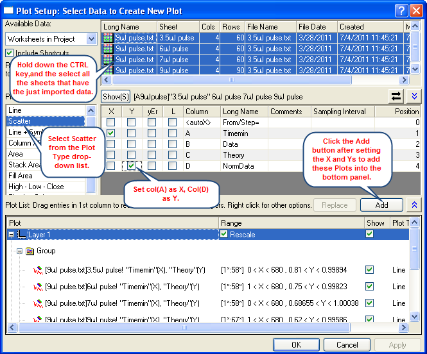Toggle the Include Shortcuts checkbox
This screenshot has height=354, width=427.
10,53
